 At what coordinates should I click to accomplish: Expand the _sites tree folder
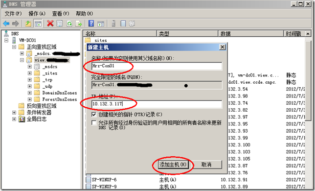tap(29, 73)
